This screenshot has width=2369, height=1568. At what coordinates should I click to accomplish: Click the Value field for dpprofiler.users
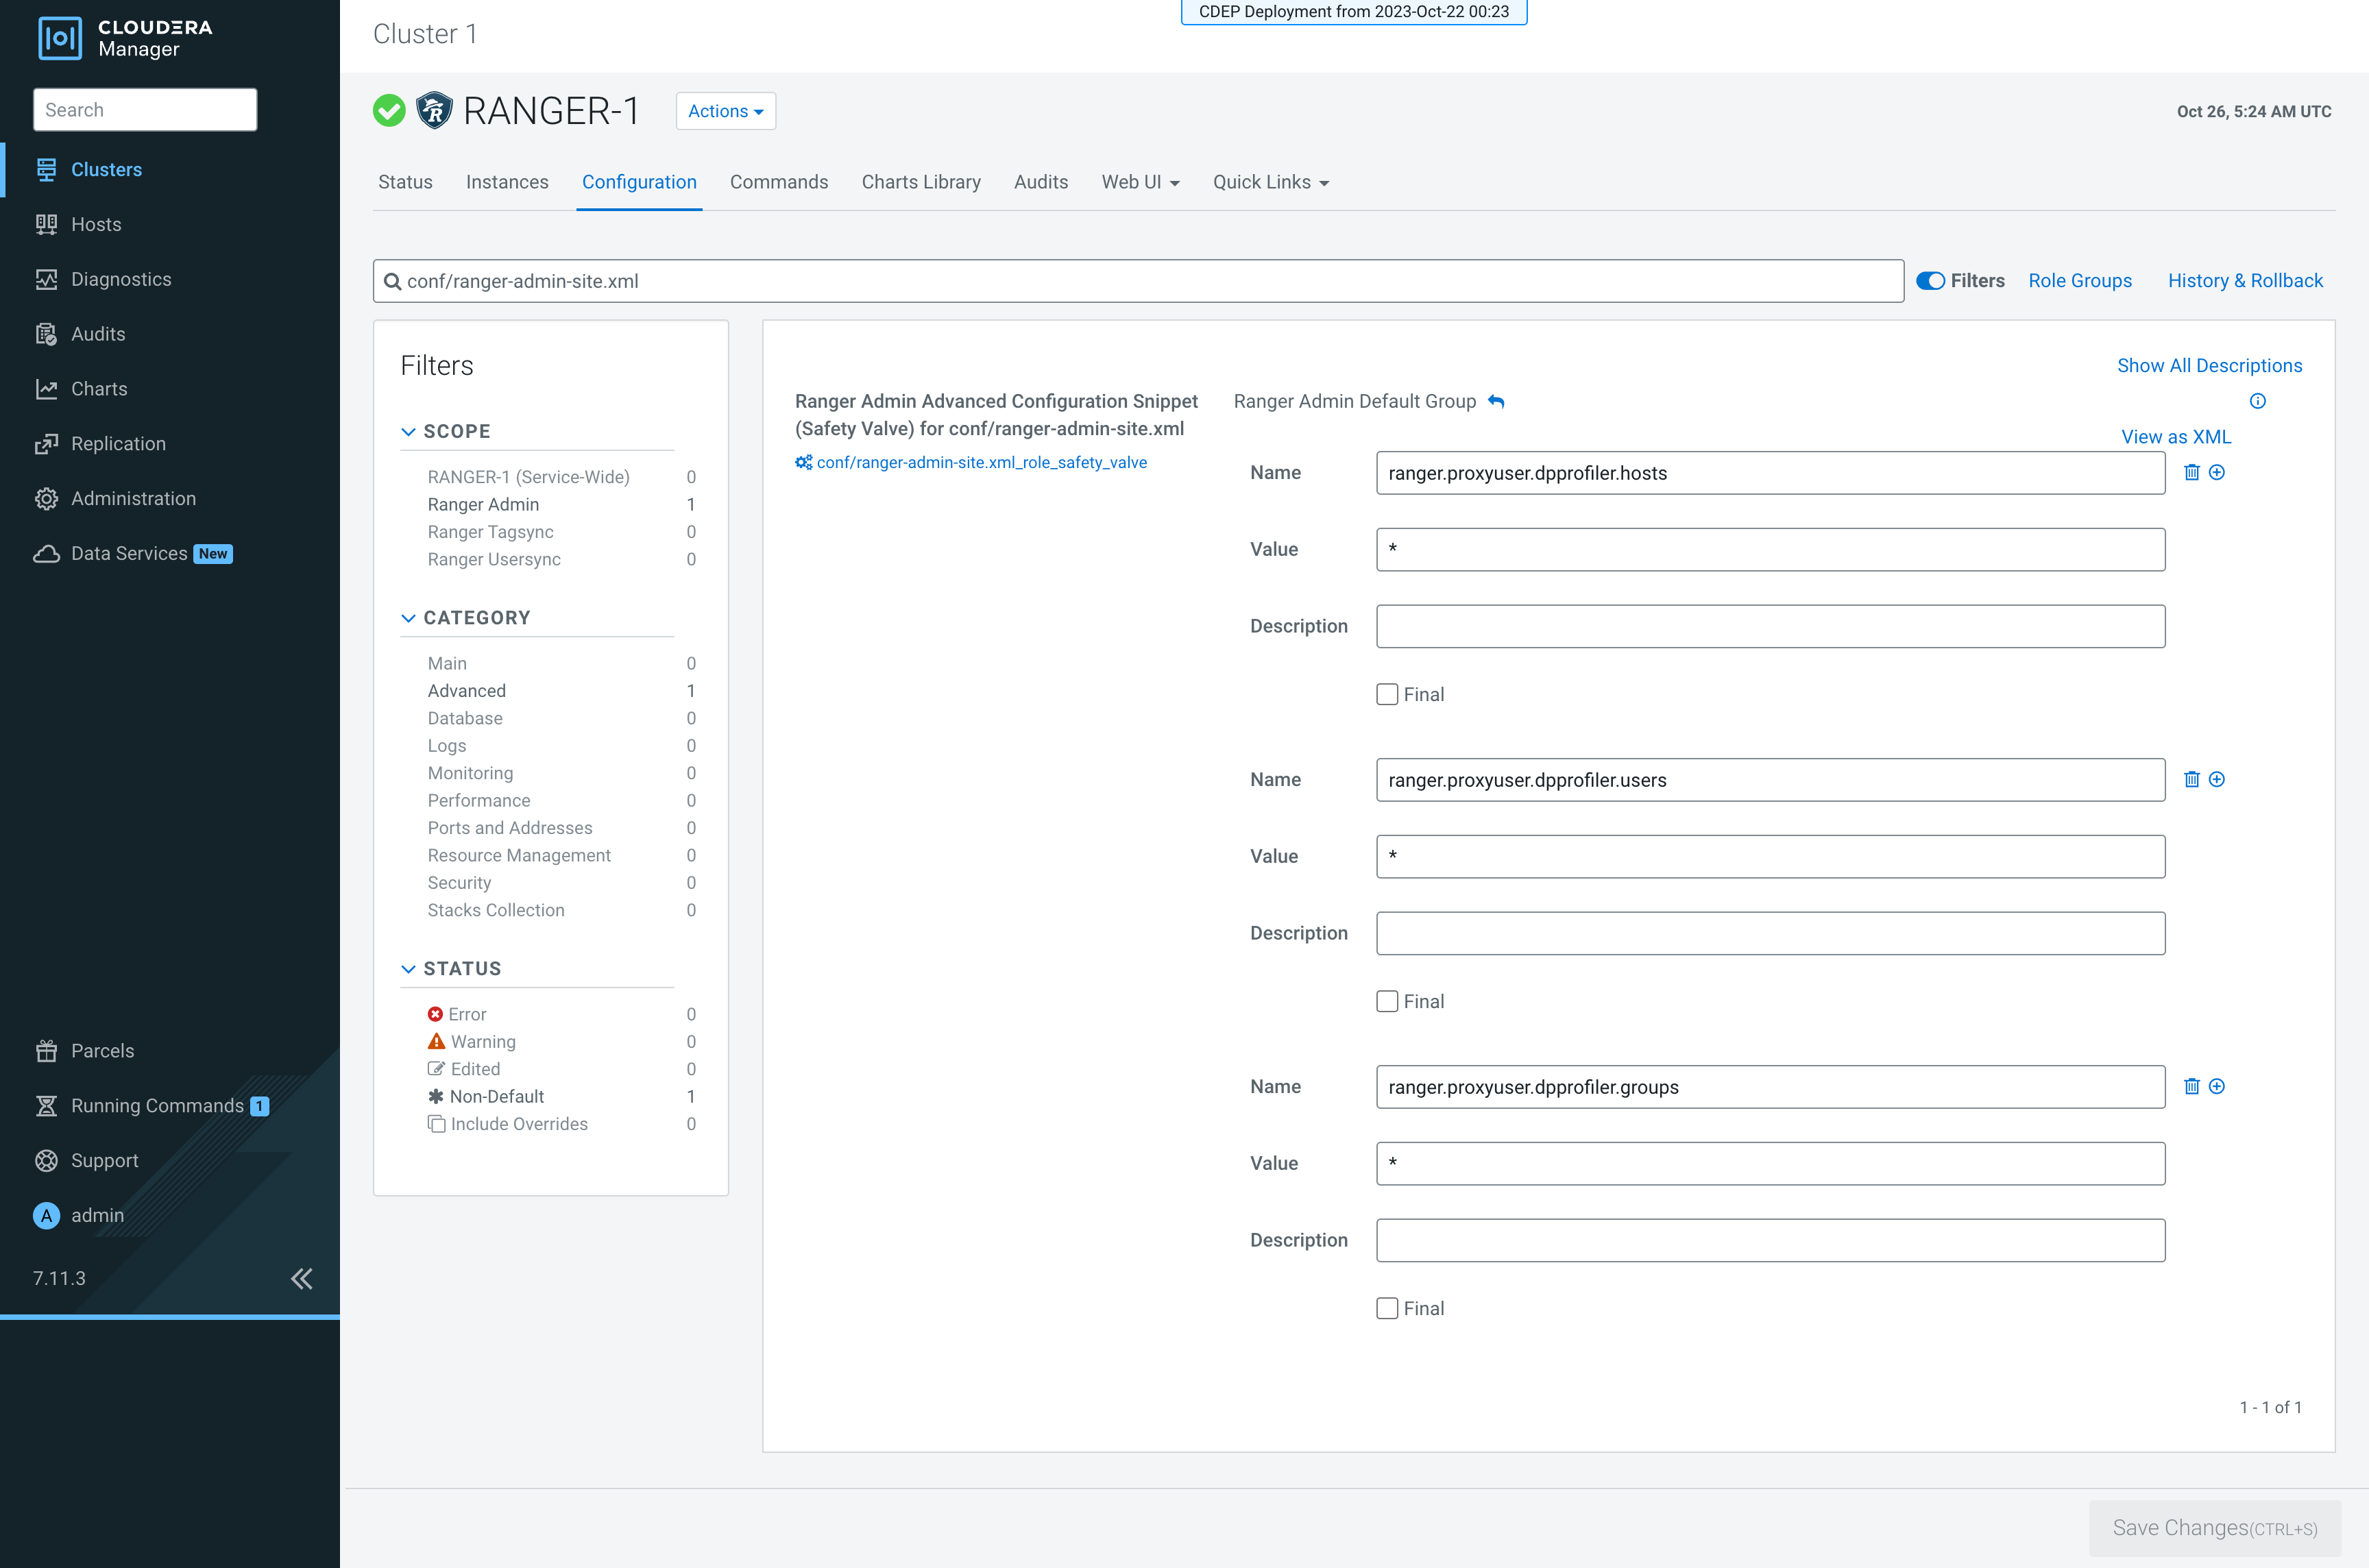click(x=1769, y=857)
